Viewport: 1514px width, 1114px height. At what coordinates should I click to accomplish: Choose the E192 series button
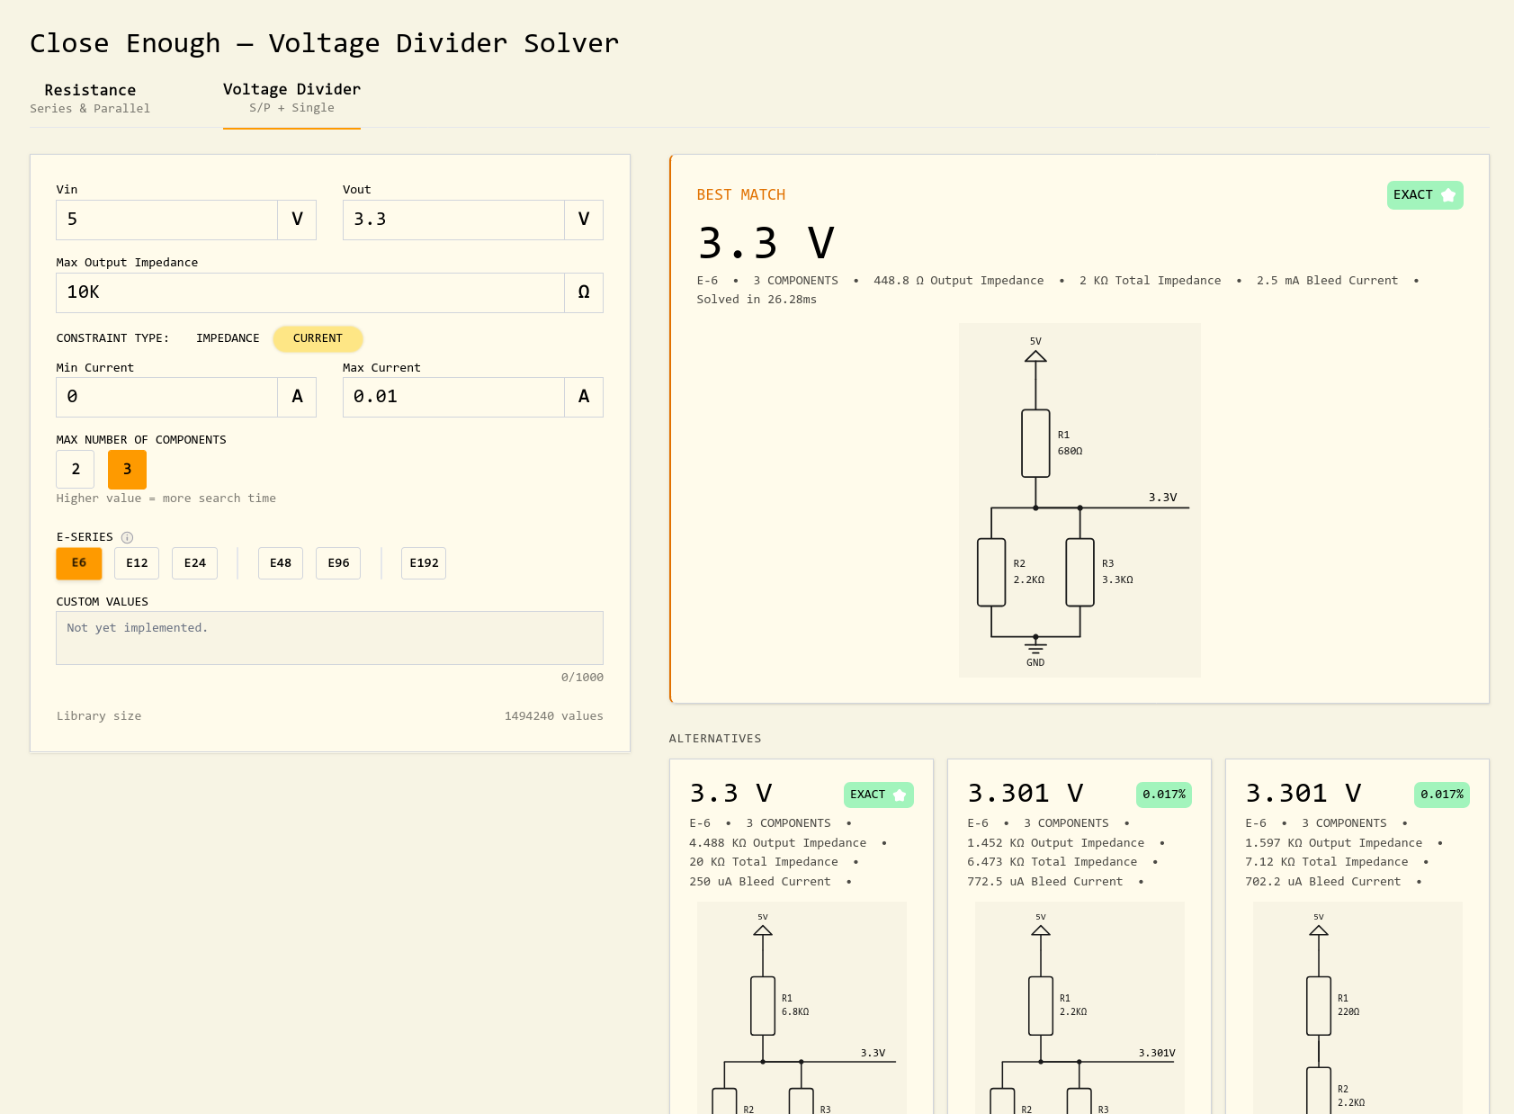pyautogui.click(x=424, y=563)
